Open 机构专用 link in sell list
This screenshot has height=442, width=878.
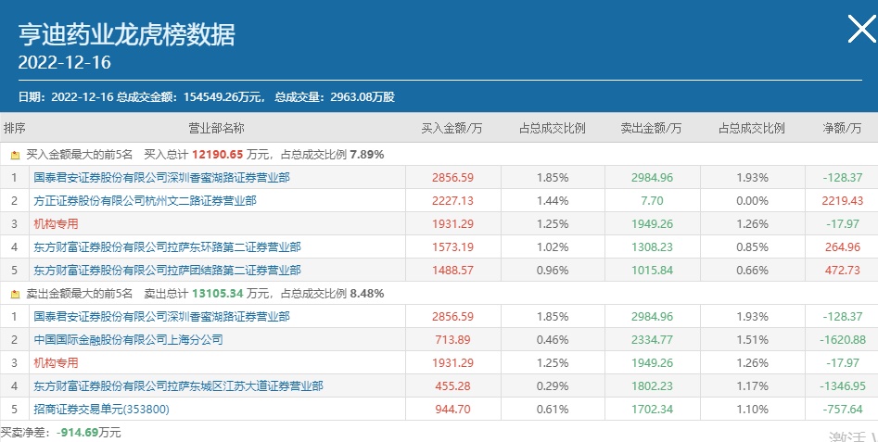57,362
